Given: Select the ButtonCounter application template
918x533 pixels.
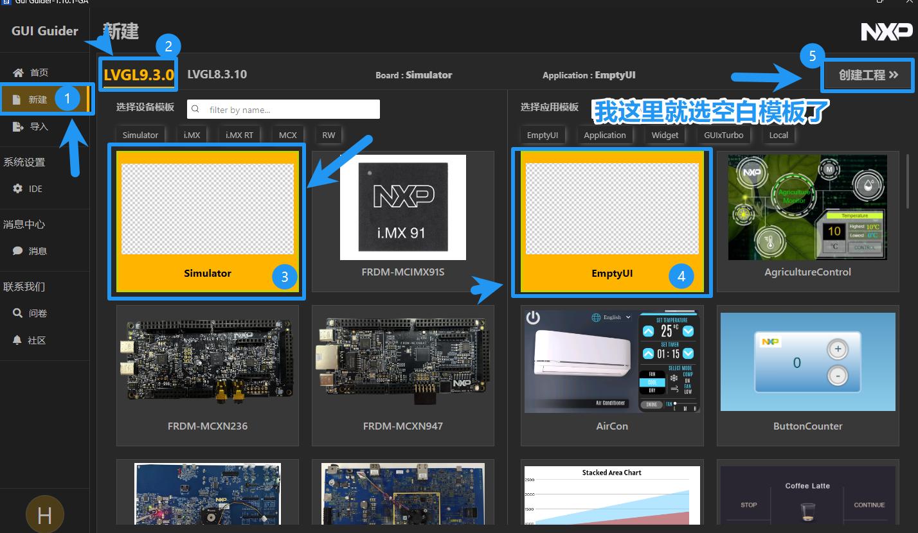Looking at the screenshot, I should pos(807,376).
